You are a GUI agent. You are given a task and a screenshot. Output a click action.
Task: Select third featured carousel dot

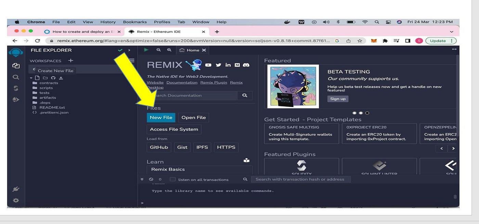[367, 113]
